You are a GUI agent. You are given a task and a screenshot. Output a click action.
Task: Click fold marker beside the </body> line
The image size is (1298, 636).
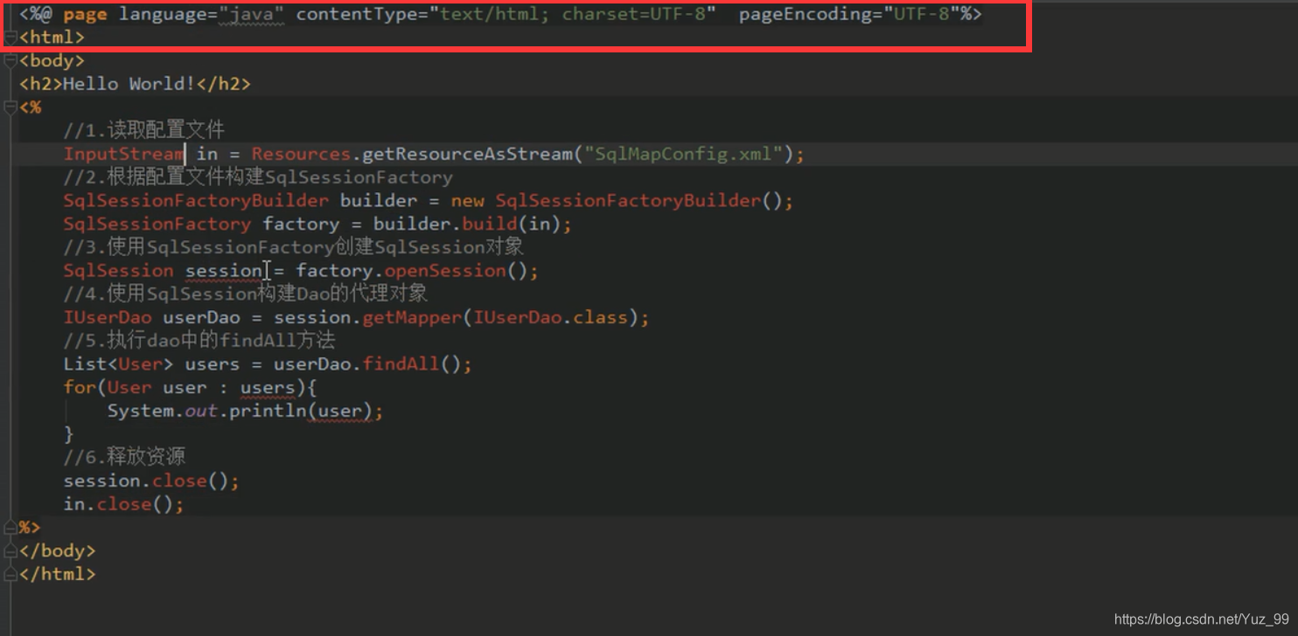(x=10, y=550)
